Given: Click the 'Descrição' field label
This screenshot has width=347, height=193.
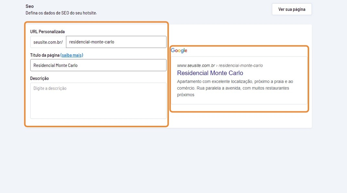Looking at the screenshot, I should pos(39,78).
